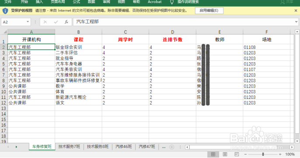Screen dimensions: 300x158
Task: Click the zoom out minus icon
Action: click(x=245, y=154)
